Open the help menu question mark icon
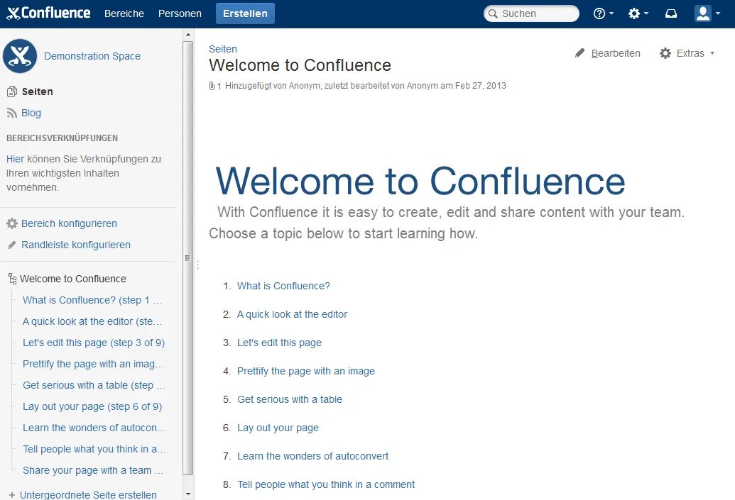The width and height of the screenshot is (735, 500). [600, 13]
